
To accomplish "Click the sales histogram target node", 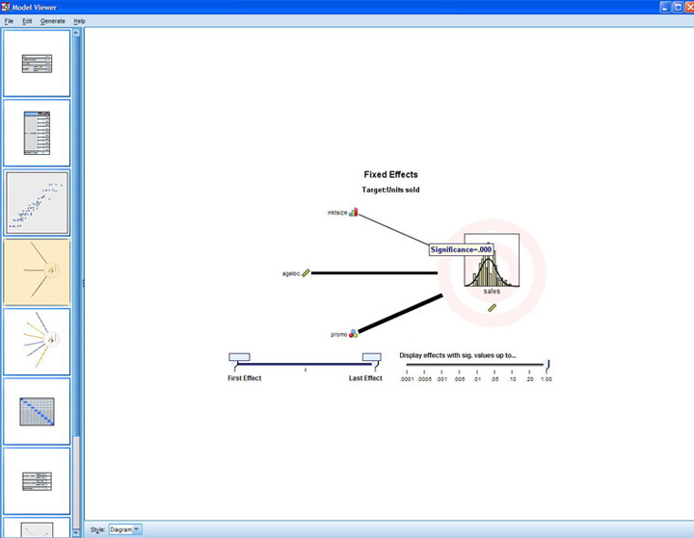I will (x=491, y=267).
